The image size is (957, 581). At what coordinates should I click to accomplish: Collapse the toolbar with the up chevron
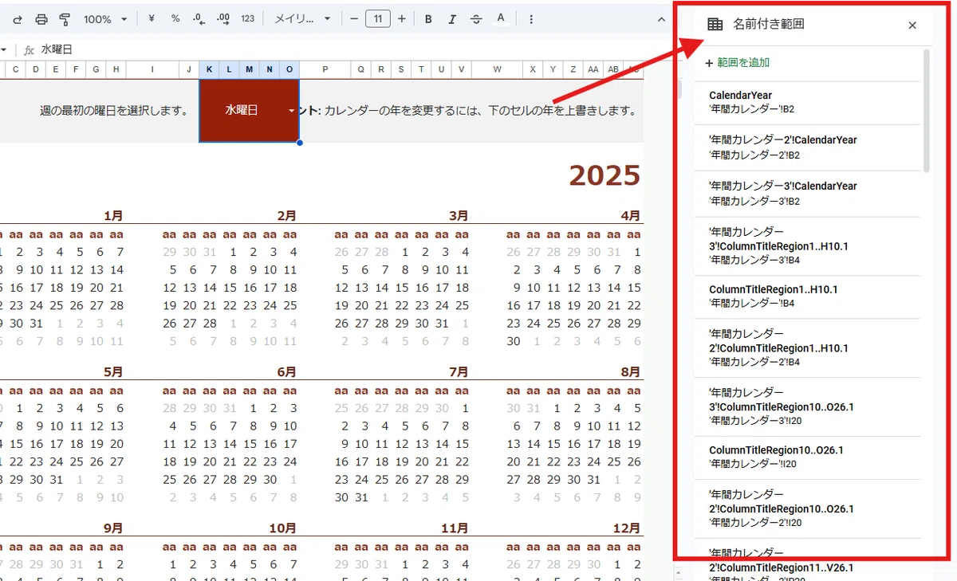[x=661, y=19]
